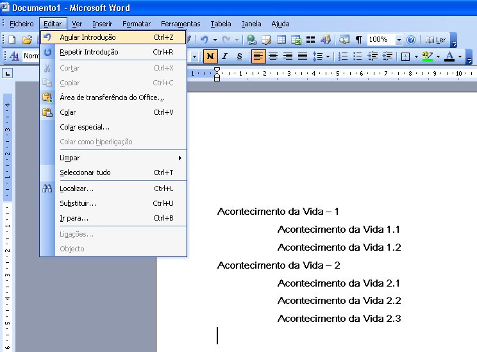This screenshot has width=477, height=352.
Task: Choose Substituir... in the menu
Action: pos(113,203)
